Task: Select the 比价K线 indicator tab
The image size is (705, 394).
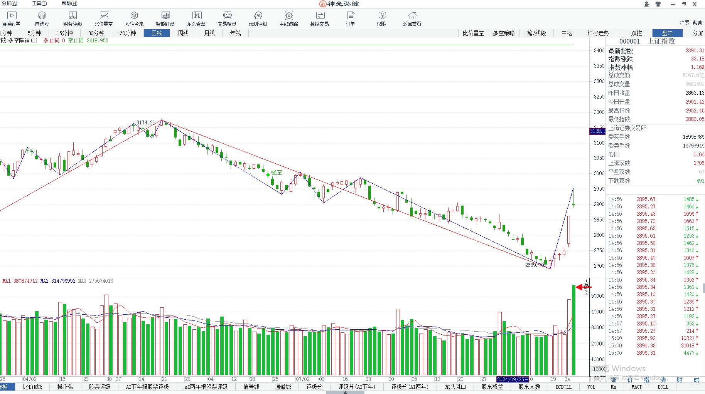Action: 32,387
